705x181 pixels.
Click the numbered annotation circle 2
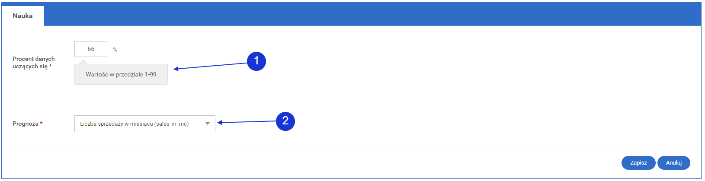coord(285,121)
